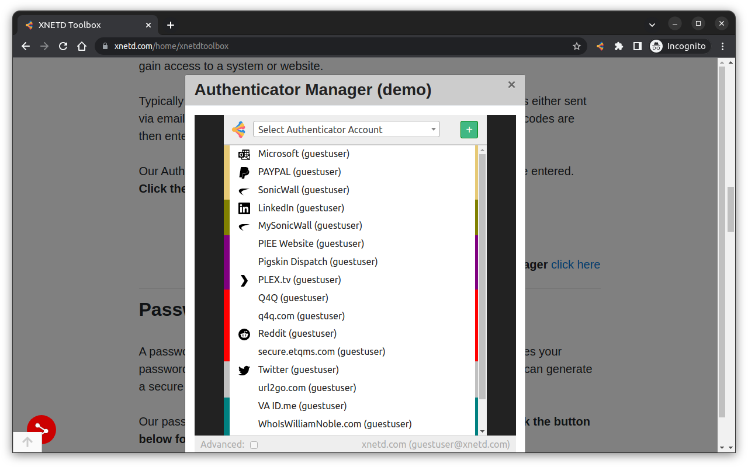Click the red share button in bottom corner

click(x=41, y=430)
